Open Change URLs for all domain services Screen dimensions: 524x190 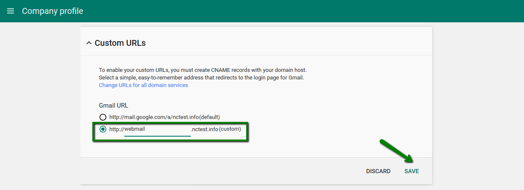143,85
